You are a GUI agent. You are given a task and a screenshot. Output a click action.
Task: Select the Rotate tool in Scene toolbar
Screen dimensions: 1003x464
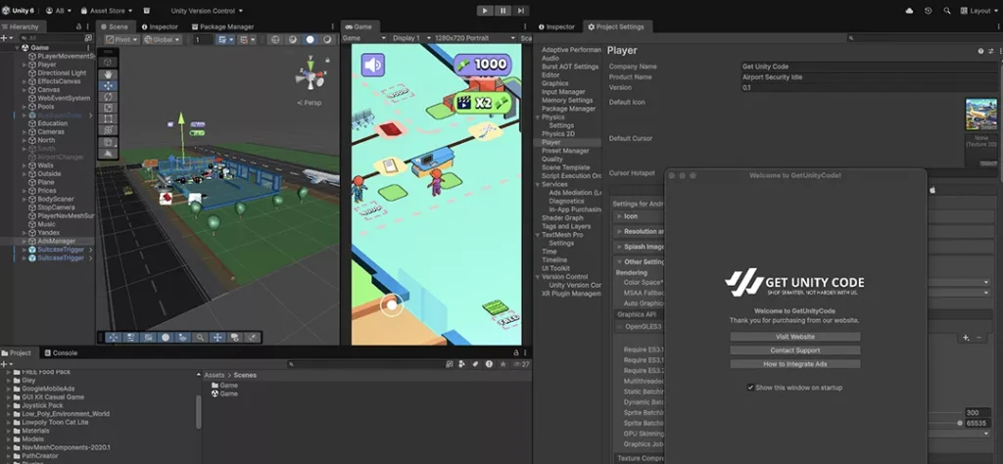[108, 97]
